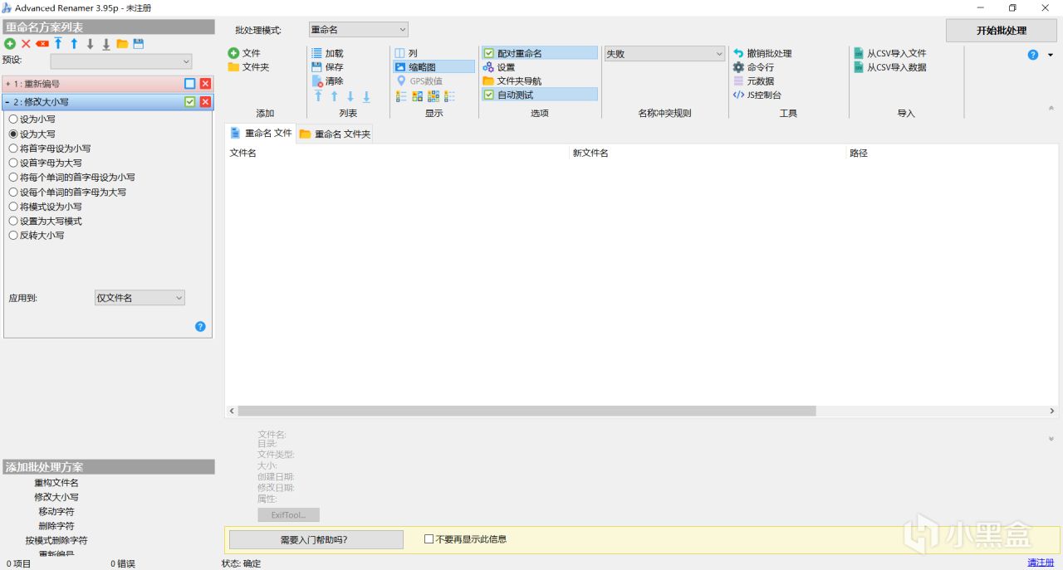Open the 命令行 command line tool
This screenshot has width=1063, height=570.
(x=753, y=67)
